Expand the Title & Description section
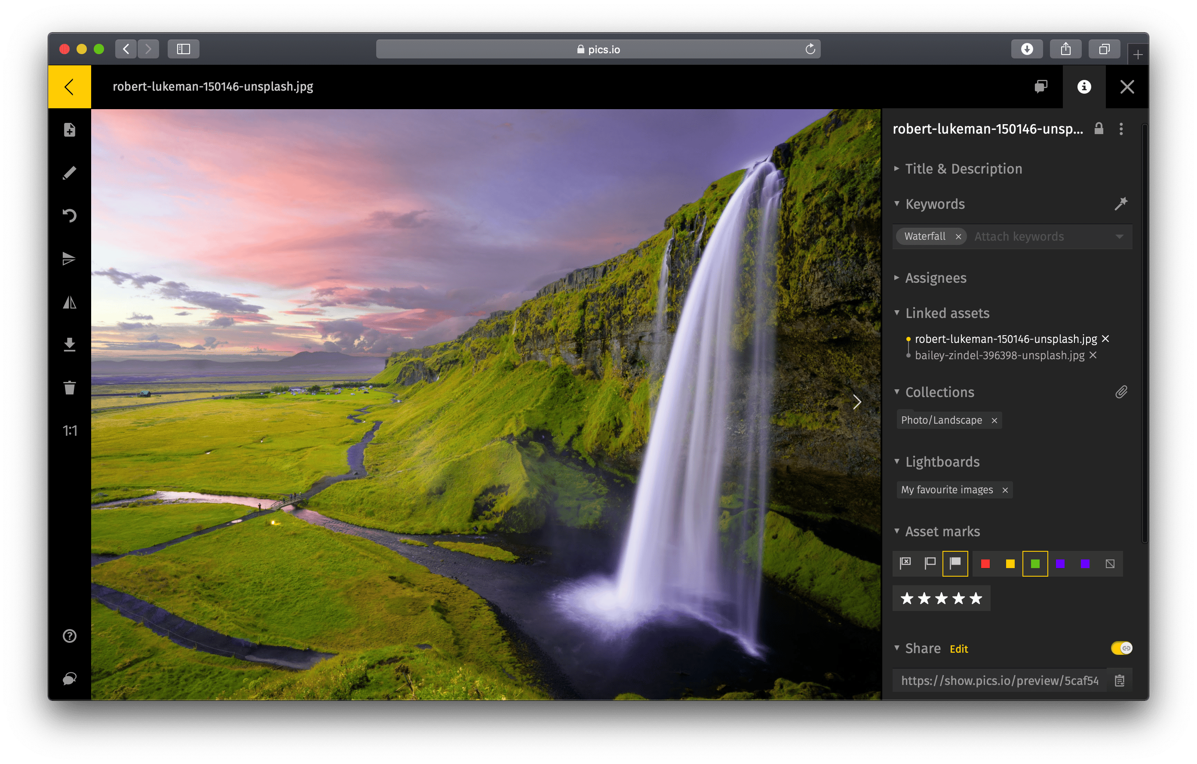The width and height of the screenshot is (1197, 764). (x=963, y=169)
